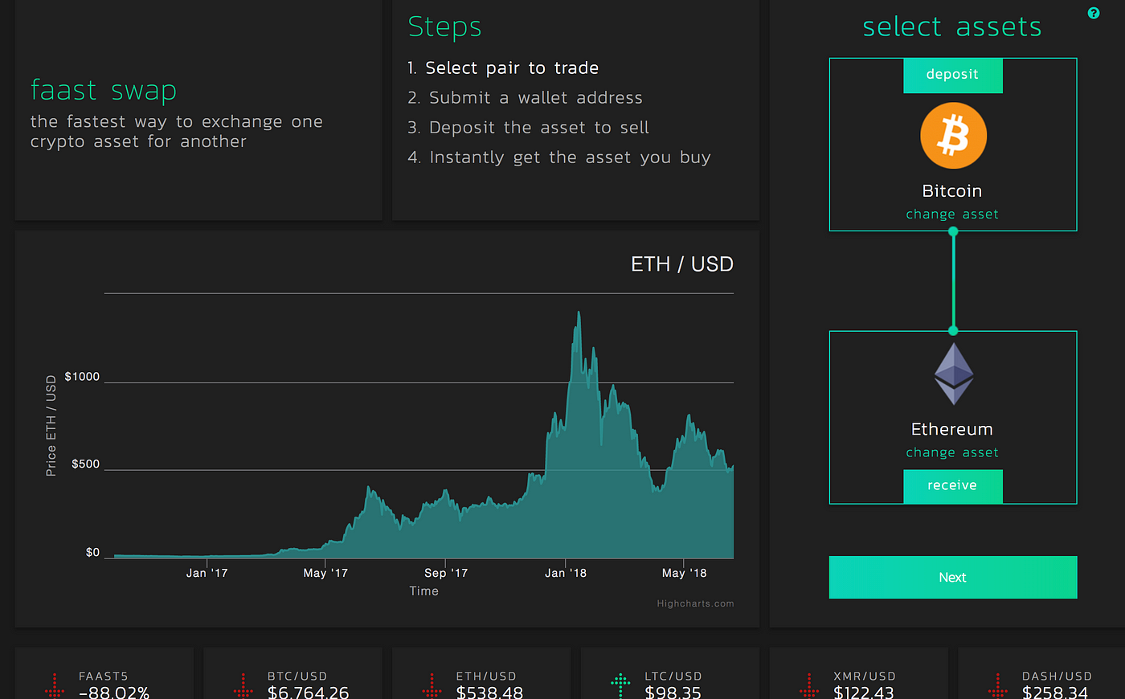1125x699 pixels.
Task: Click the DASH/USD ticker price $258.34
Action: (x=1055, y=692)
